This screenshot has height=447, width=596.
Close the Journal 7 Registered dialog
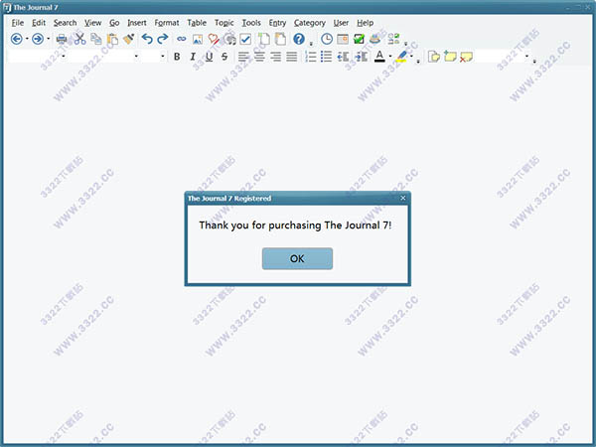click(x=403, y=198)
